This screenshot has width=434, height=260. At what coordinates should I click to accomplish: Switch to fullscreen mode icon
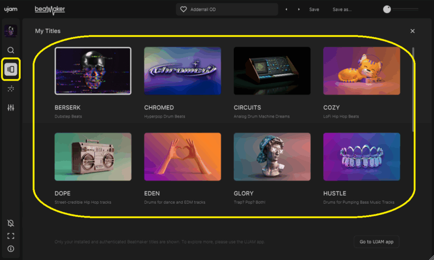pyautogui.click(x=11, y=236)
